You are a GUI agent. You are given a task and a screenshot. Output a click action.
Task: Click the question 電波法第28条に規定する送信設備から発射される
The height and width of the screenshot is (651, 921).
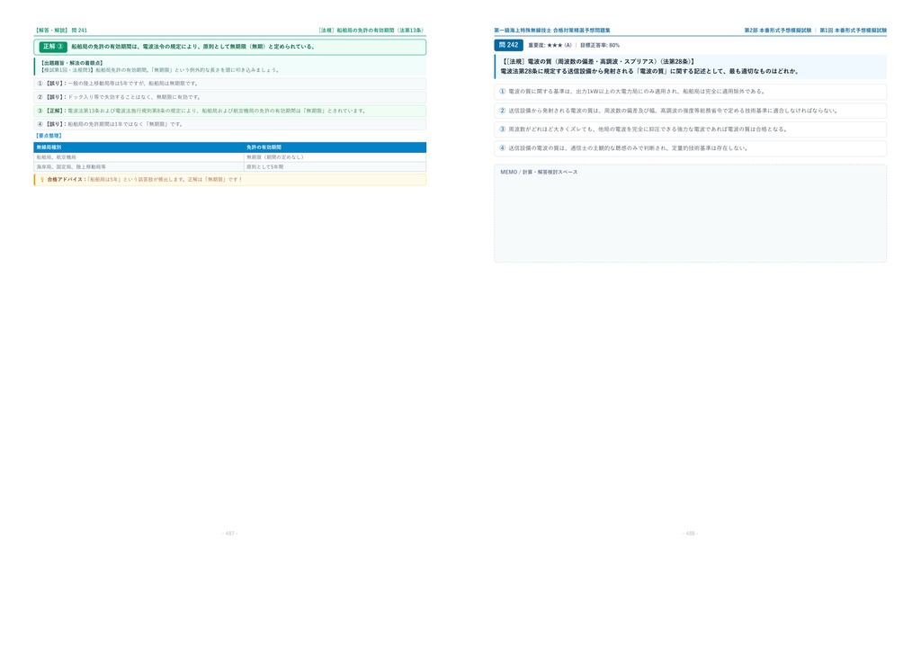click(649, 72)
